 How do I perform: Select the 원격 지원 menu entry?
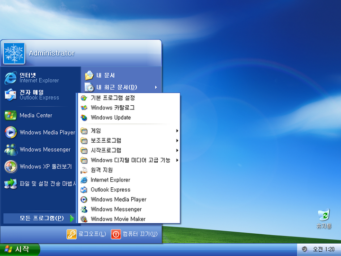(x=129, y=170)
